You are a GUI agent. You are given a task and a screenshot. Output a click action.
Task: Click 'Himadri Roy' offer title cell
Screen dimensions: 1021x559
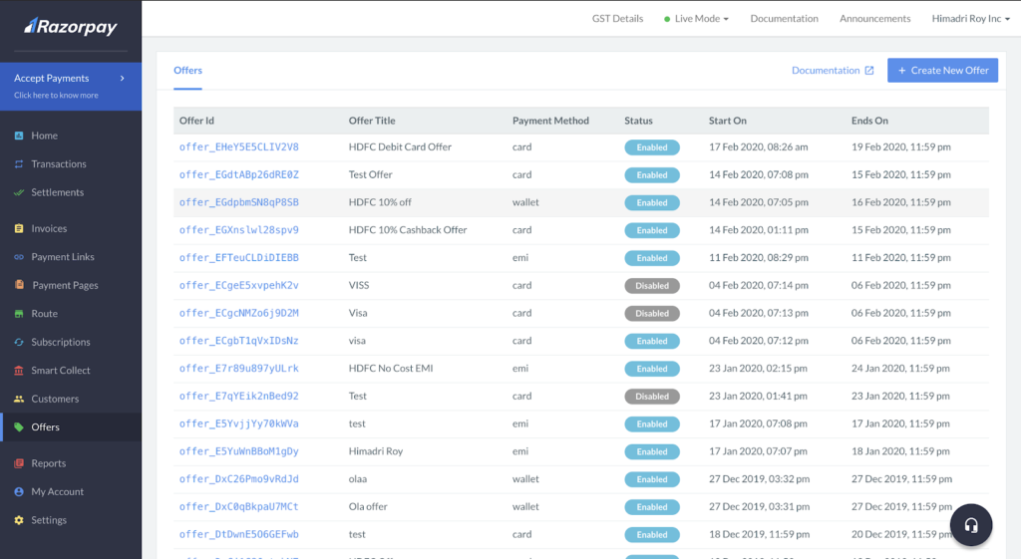[x=376, y=451]
